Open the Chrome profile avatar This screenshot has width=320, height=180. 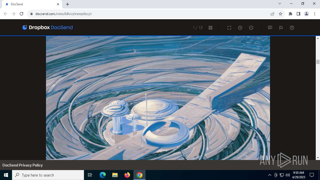coord(306,14)
